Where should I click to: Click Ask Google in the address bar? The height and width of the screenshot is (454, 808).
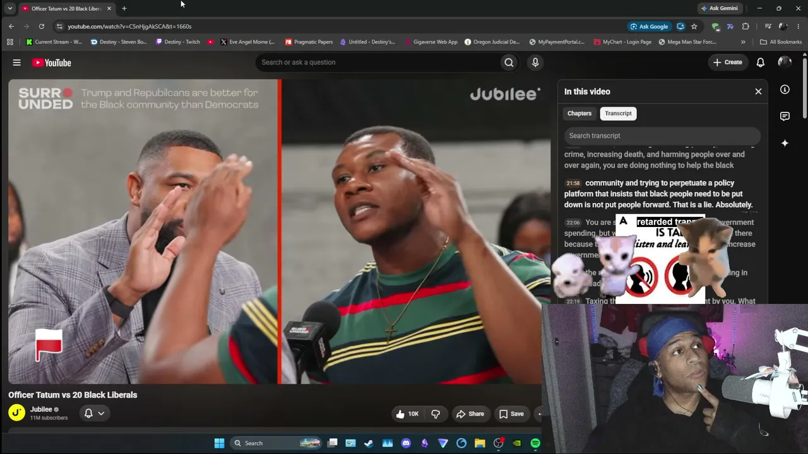coord(649,26)
